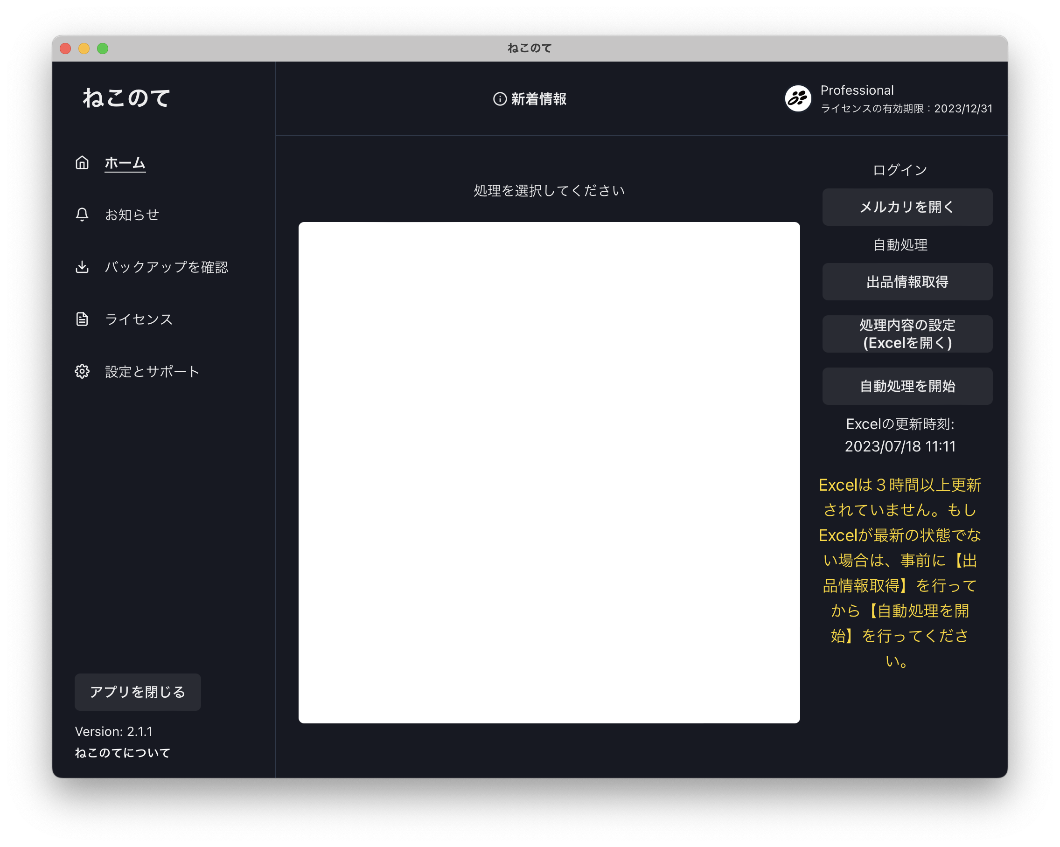This screenshot has width=1060, height=847.
Task: Click the ライセンスの有効期限：2023/12/31 text
Action: point(906,109)
